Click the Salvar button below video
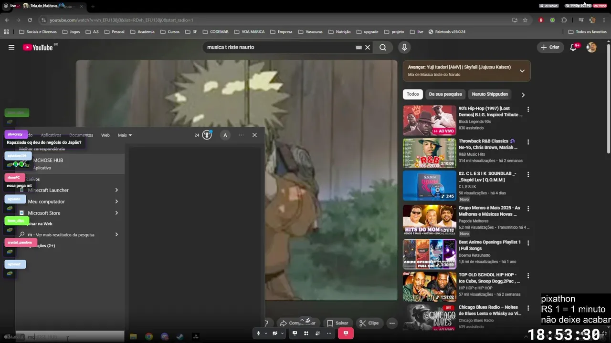The height and width of the screenshot is (343, 611). click(x=337, y=323)
